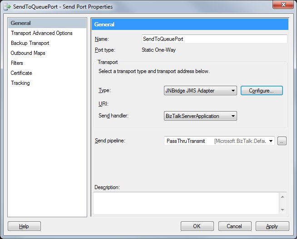Click the ellipsis button beside Send pipeline

(x=282, y=141)
